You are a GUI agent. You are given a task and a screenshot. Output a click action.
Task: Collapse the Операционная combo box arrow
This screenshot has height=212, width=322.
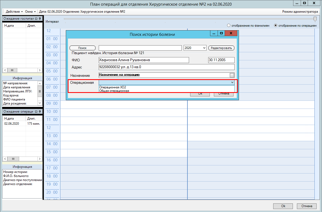pos(232,82)
